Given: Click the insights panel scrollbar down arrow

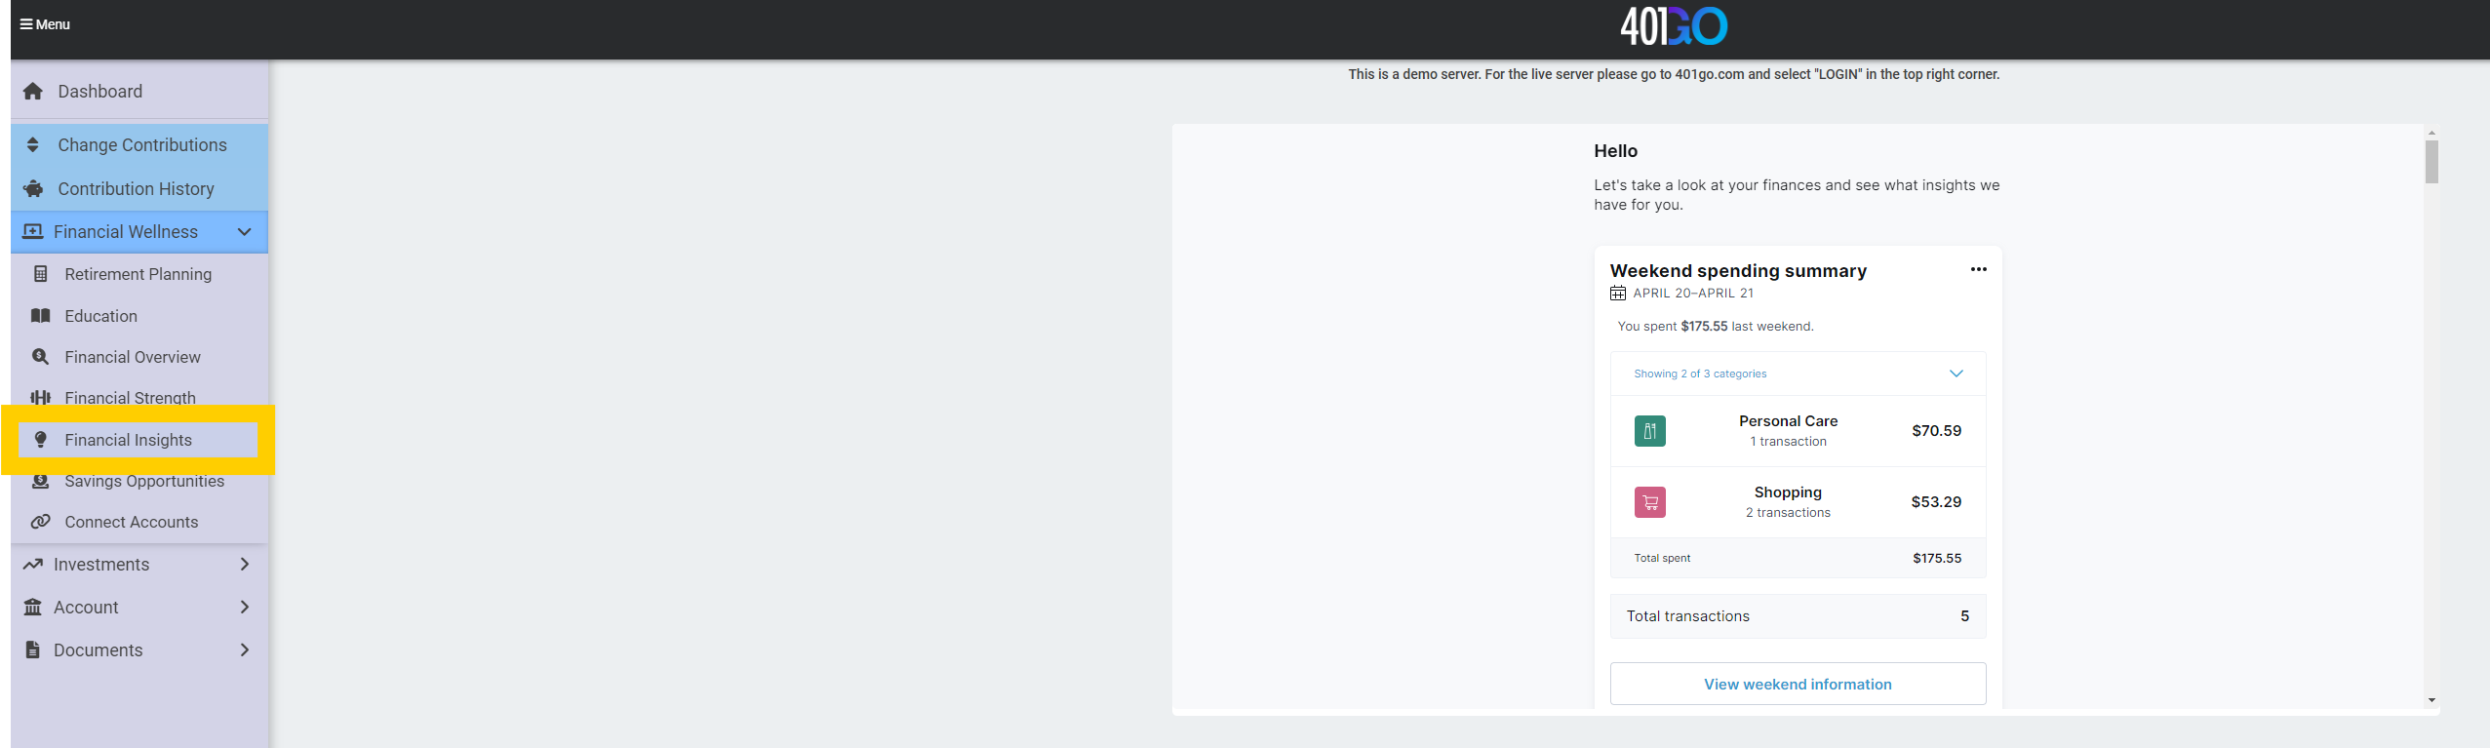Looking at the screenshot, I should [2431, 700].
